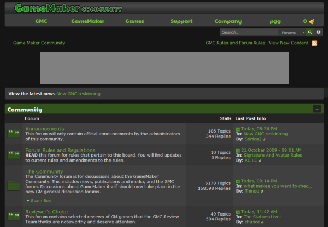This screenshot has height=227, width=328.
Task: Open the GameMaker Community logo
Action: point(68,8)
